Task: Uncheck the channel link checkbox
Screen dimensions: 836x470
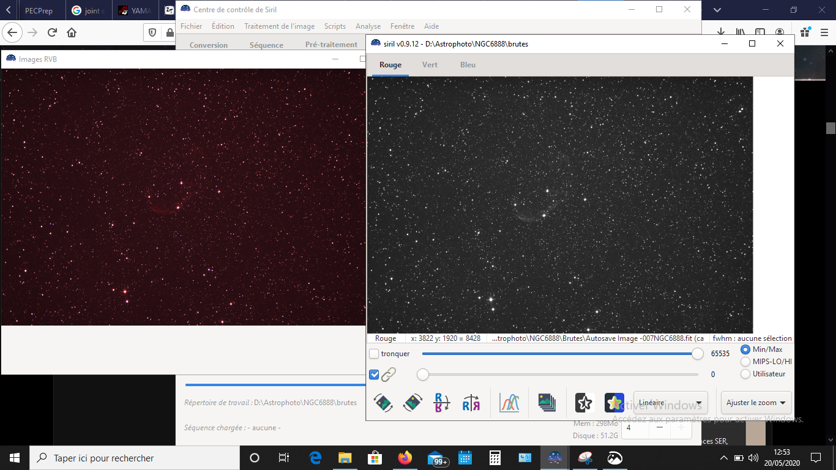Action: pos(374,375)
